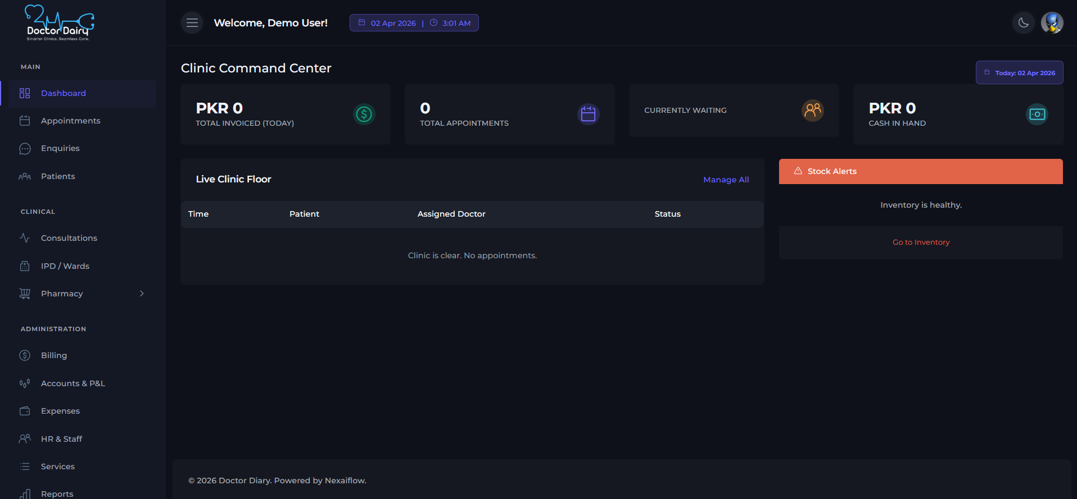Open the user profile avatar
This screenshot has width=1077, height=499.
tap(1051, 23)
